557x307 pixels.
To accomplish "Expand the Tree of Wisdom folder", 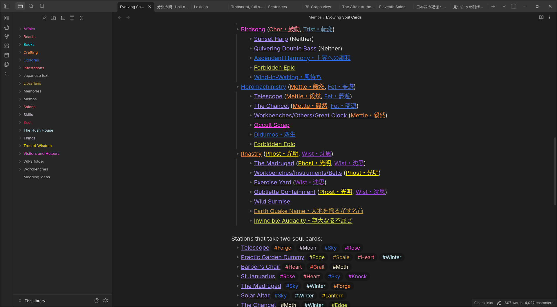I will pos(37,146).
